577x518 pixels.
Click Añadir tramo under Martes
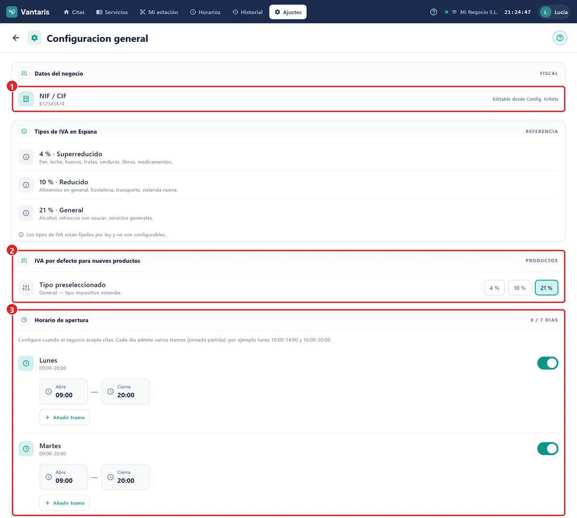[64, 503]
